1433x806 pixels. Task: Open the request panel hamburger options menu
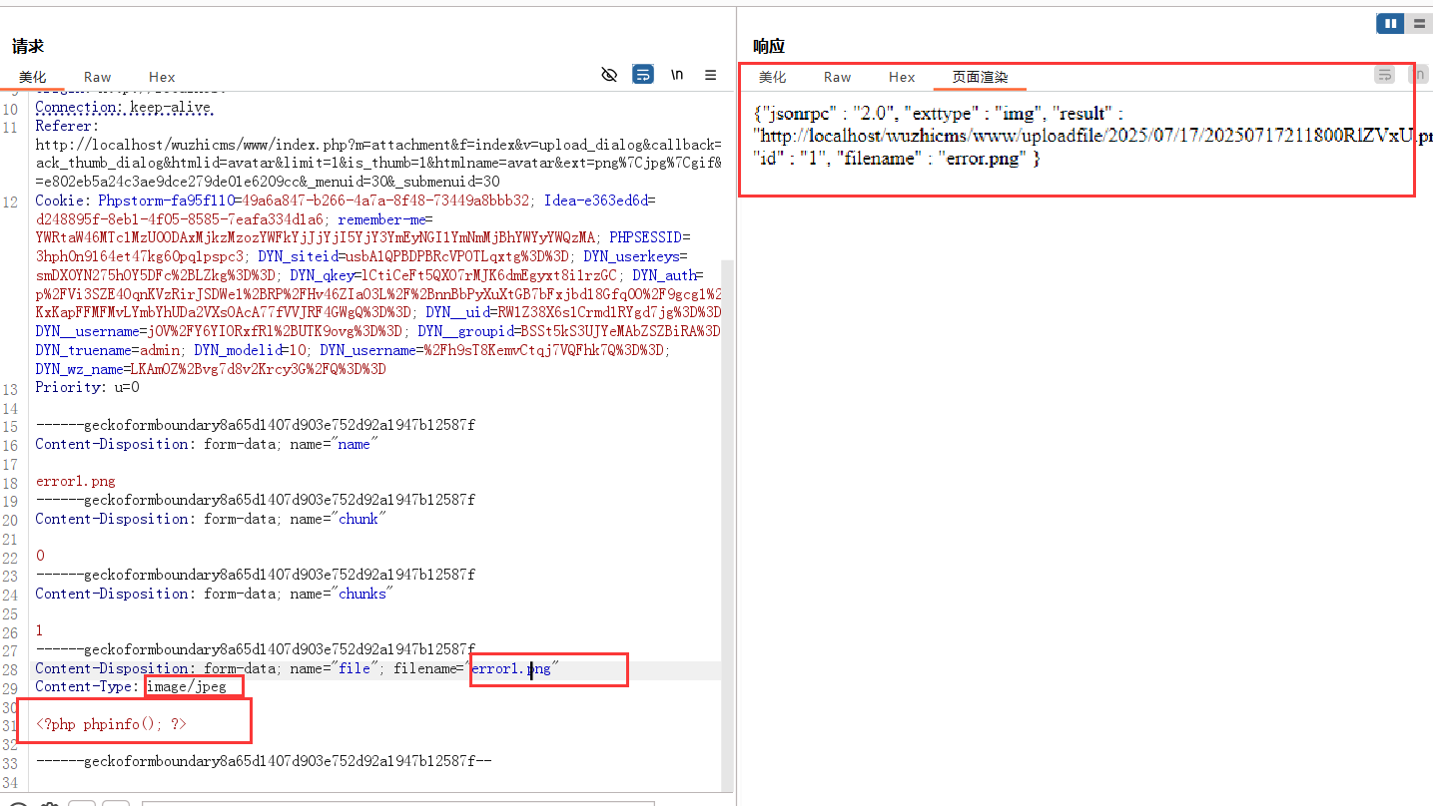click(x=710, y=75)
